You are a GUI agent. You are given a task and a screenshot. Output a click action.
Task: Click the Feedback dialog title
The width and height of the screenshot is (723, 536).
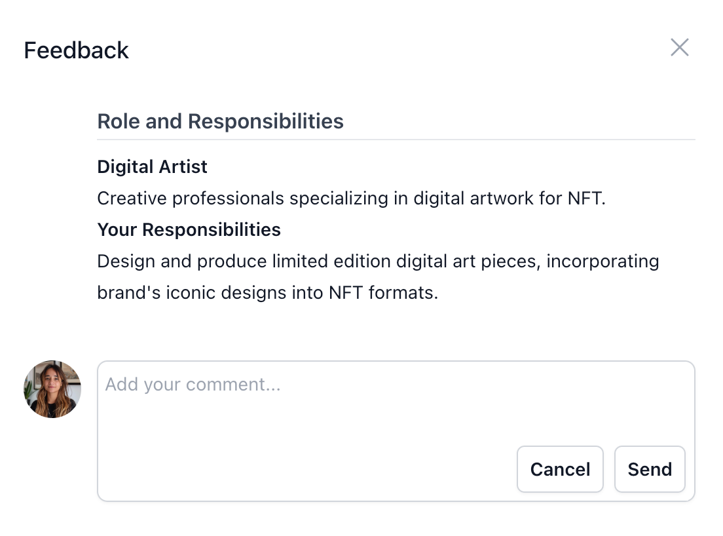[76, 50]
